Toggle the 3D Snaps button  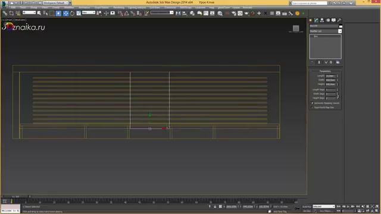(120, 13)
